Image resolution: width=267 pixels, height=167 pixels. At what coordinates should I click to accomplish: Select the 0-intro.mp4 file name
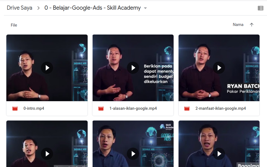coord(34,108)
